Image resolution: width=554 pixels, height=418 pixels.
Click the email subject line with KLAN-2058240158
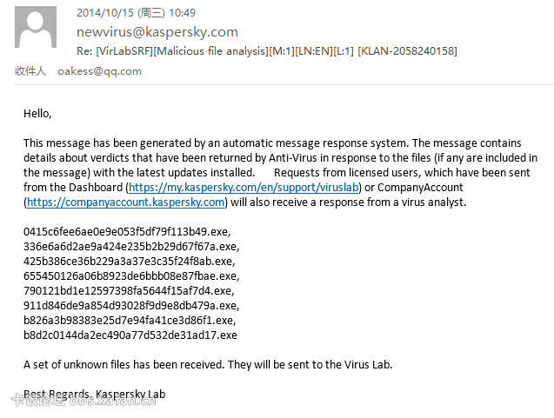(267, 51)
